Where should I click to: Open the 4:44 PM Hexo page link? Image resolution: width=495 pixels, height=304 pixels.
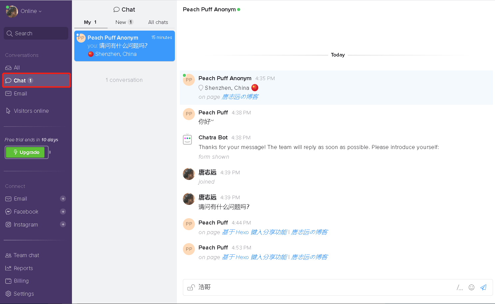tap(275, 232)
